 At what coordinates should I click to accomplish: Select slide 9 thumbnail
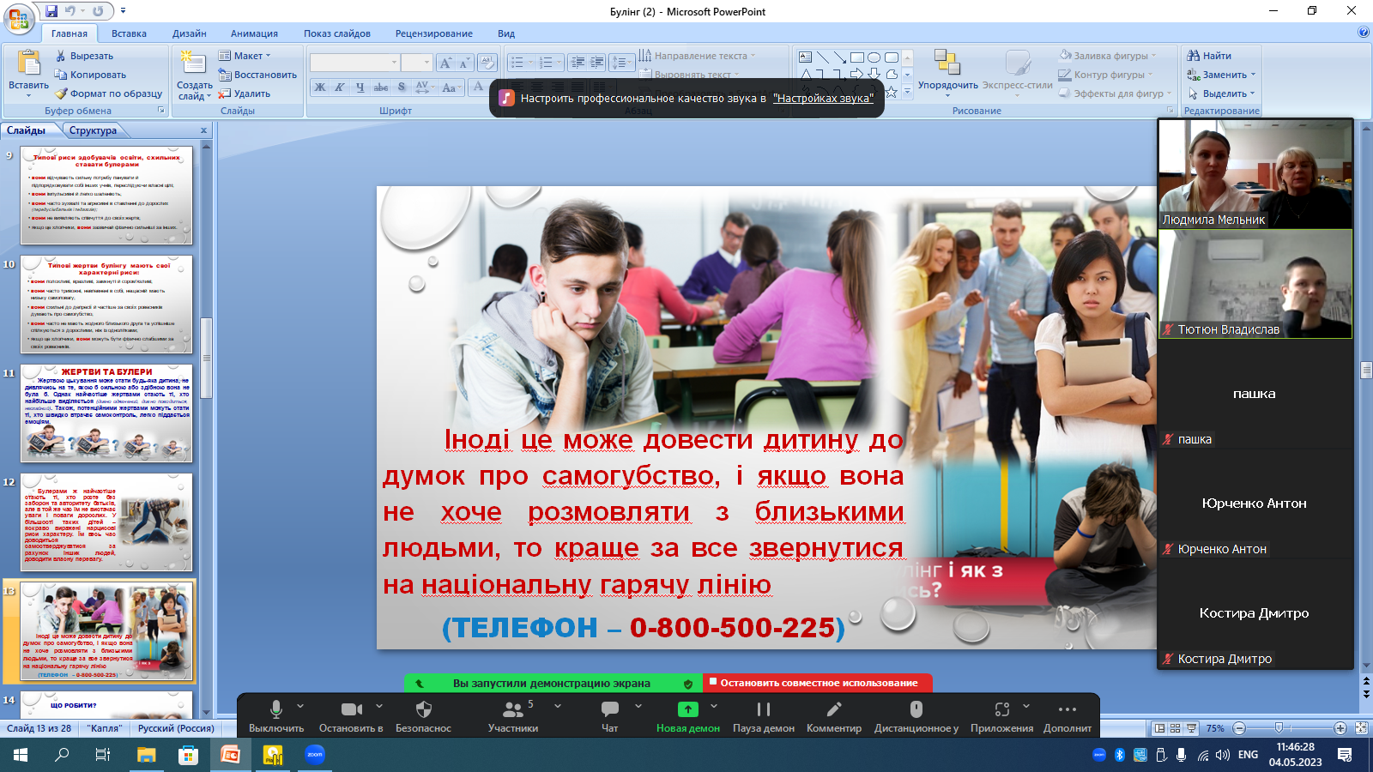(106, 196)
